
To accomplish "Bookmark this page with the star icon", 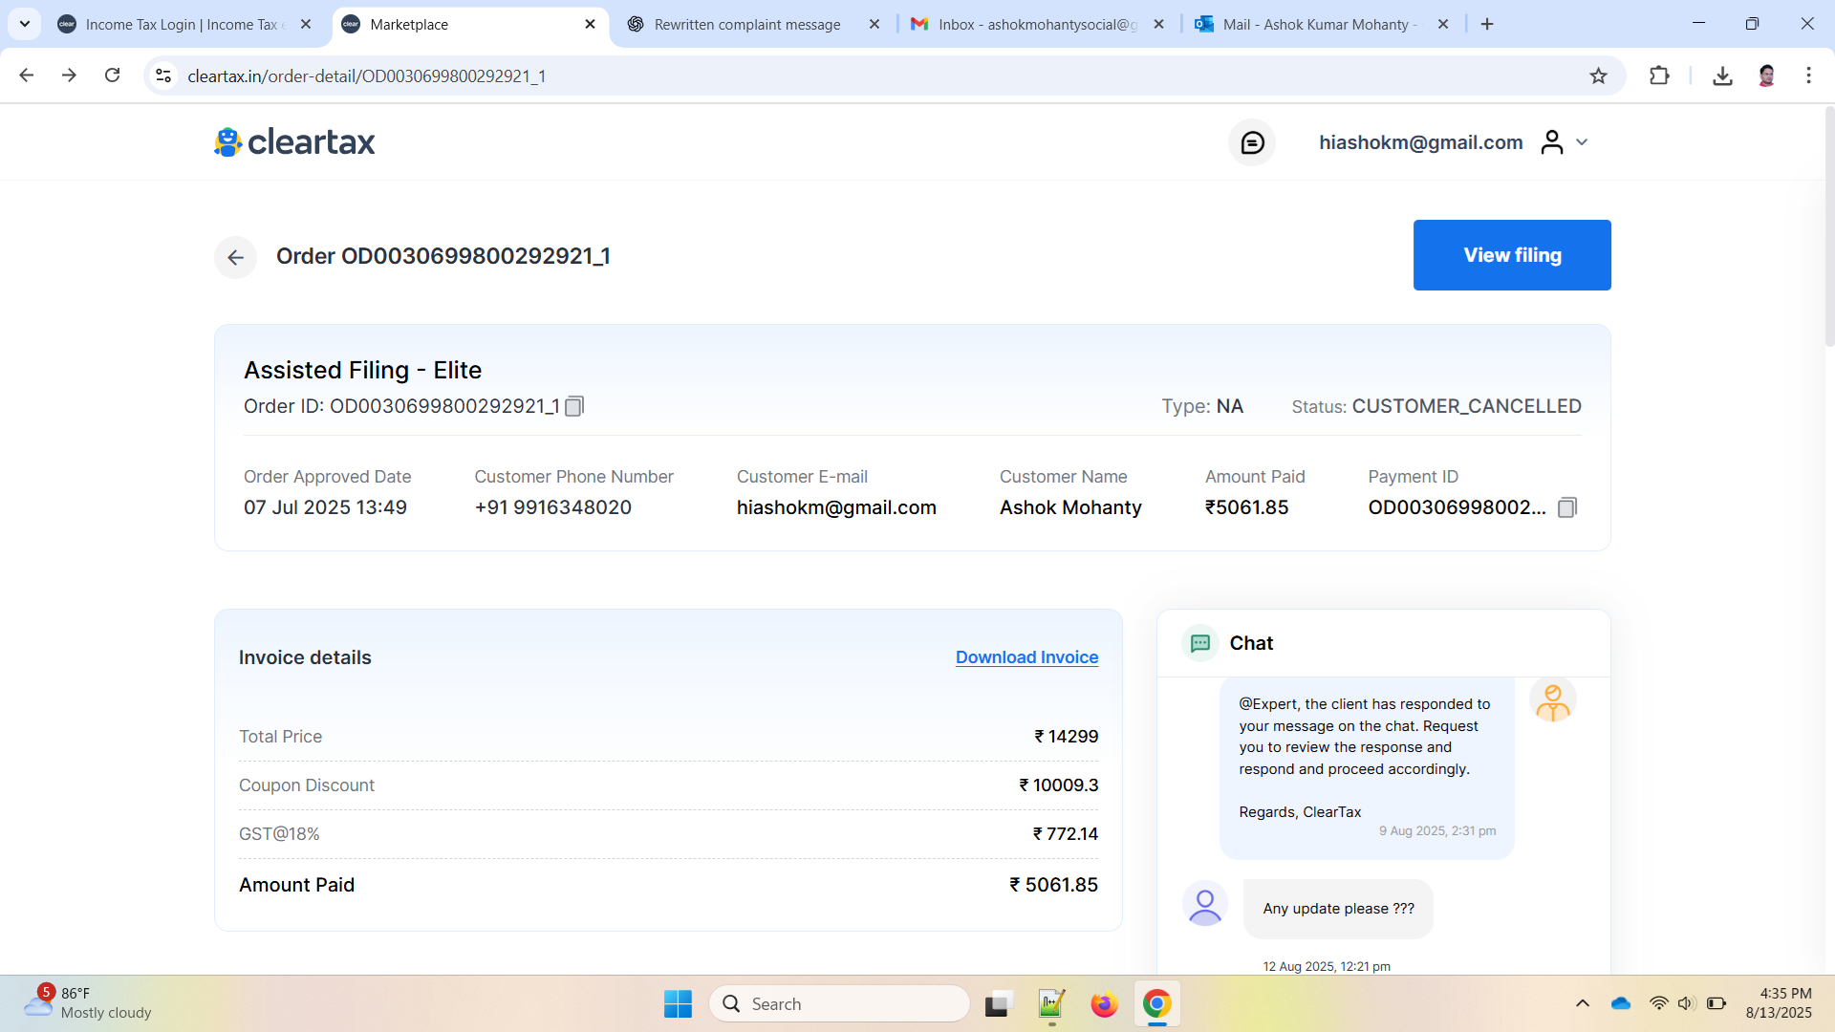I will point(1598,75).
